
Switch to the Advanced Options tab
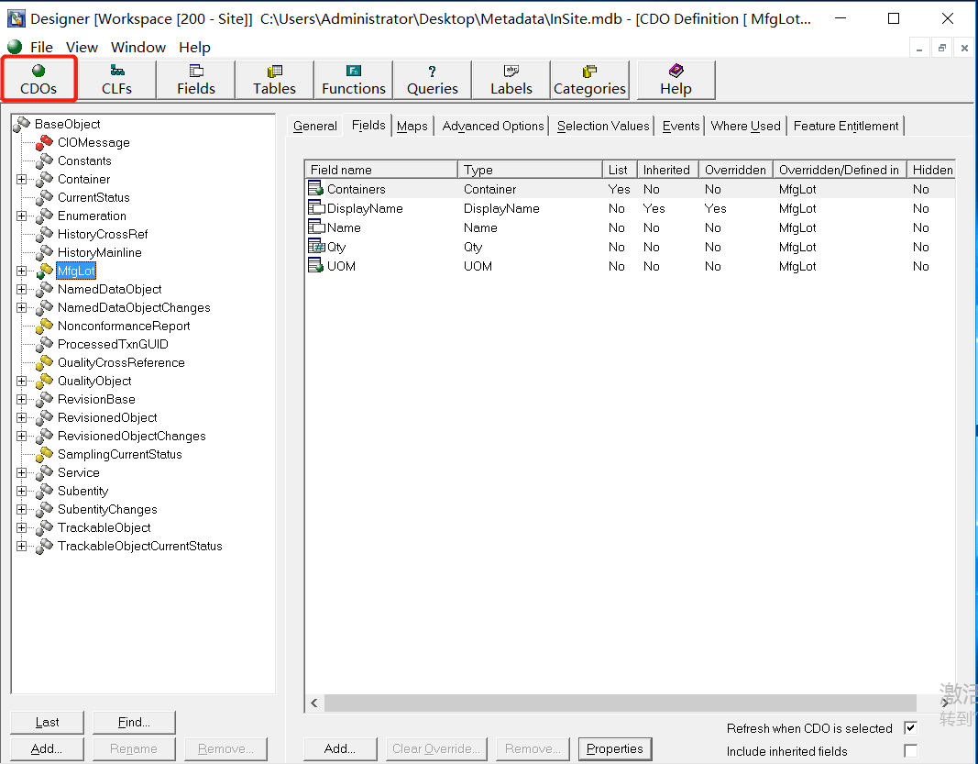[493, 127]
